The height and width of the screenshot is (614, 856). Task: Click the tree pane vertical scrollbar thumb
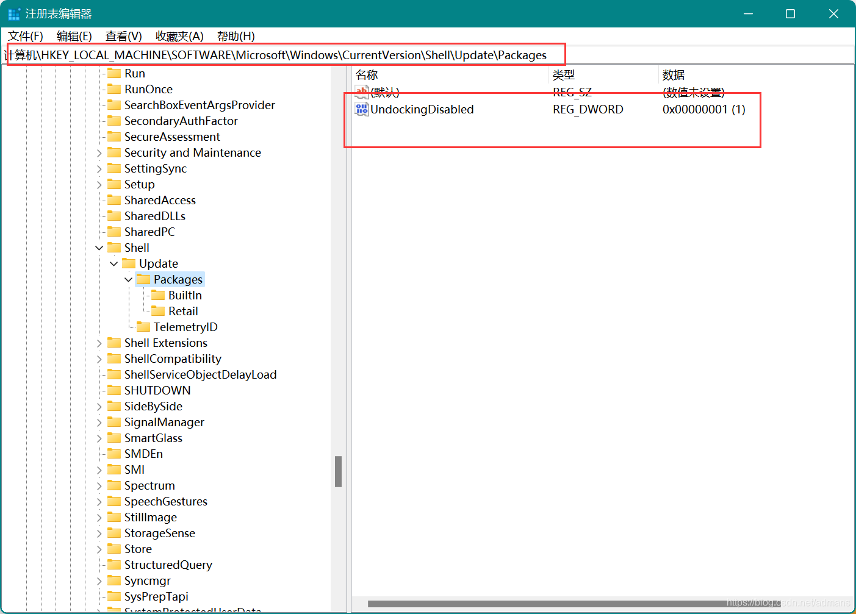(338, 471)
